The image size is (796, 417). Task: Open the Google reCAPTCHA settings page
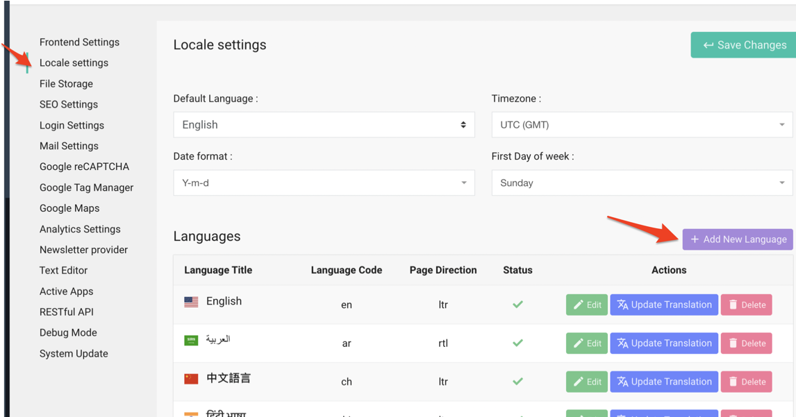(x=84, y=167)
